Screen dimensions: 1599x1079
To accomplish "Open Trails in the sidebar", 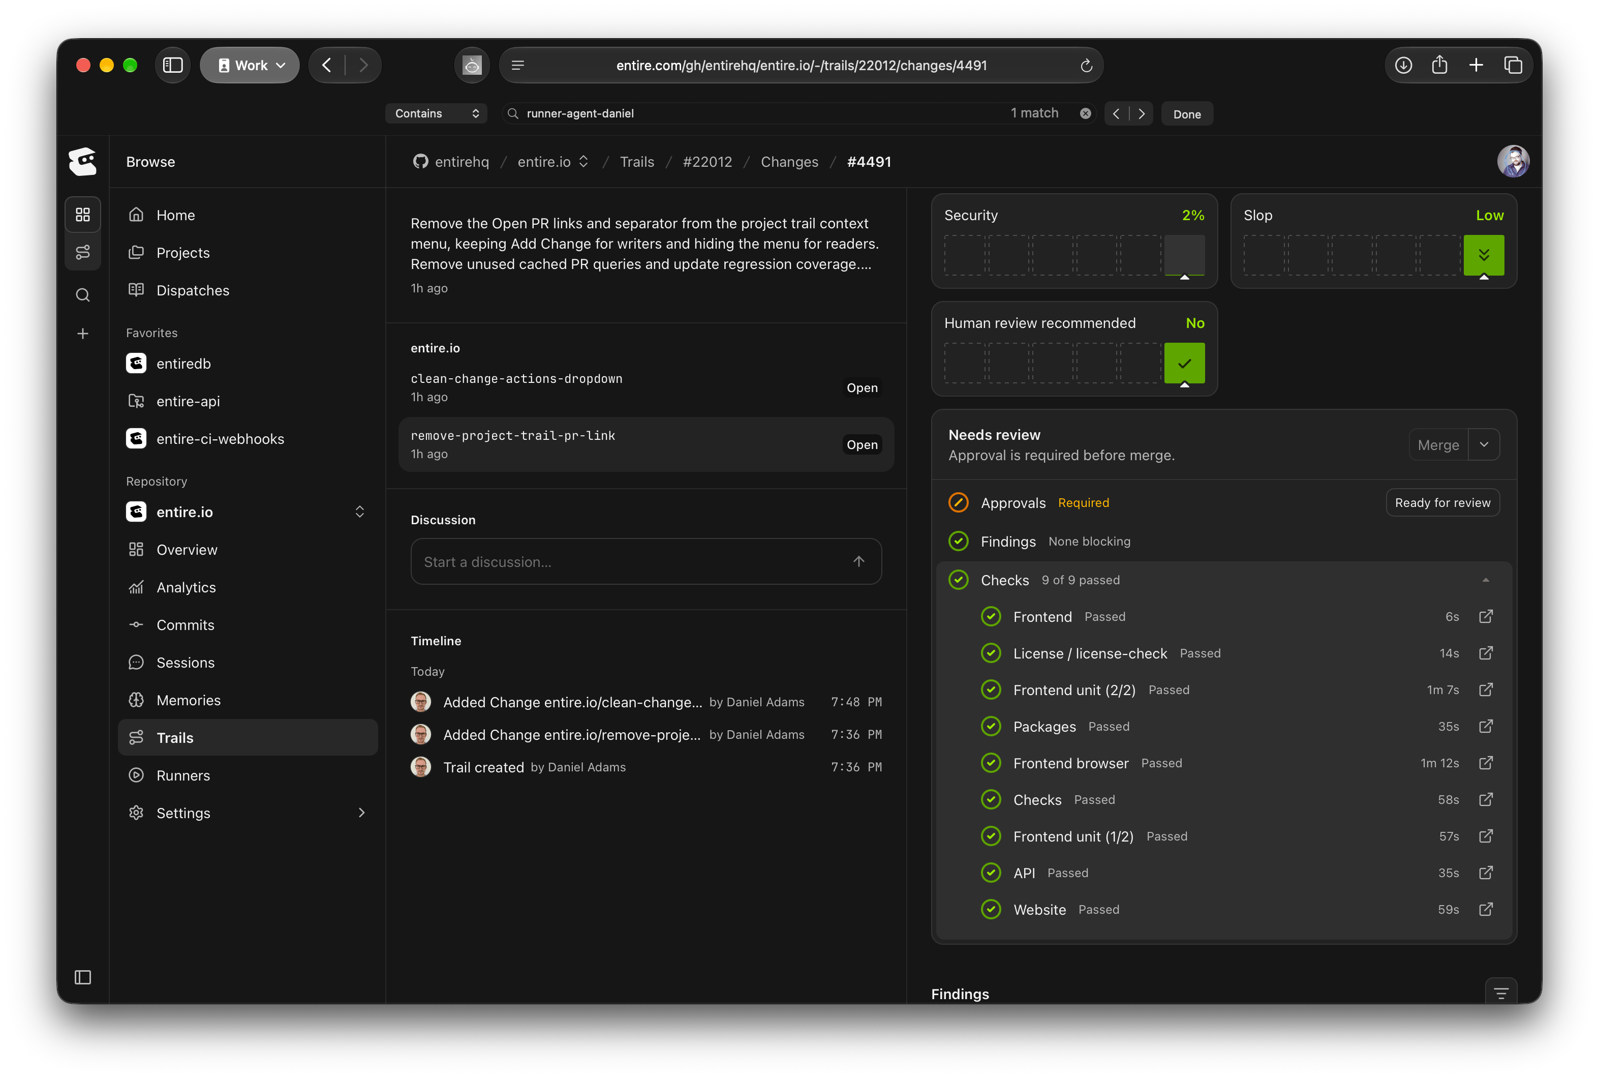I will coord(248,738).
